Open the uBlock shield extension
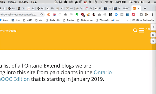This screenshot has height=94, width=156. (83, 15)
